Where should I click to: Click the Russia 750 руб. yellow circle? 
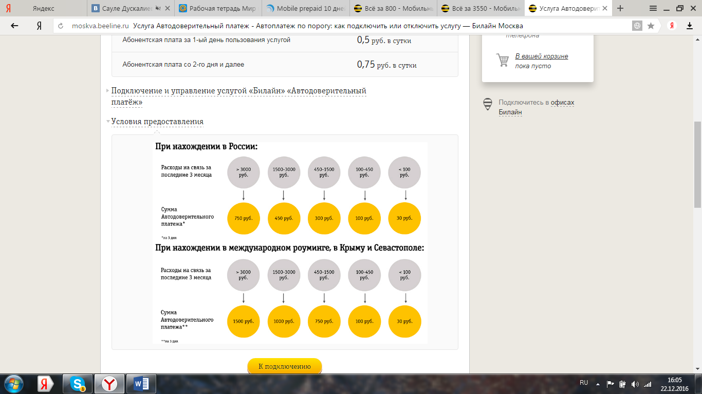point(243,219)
